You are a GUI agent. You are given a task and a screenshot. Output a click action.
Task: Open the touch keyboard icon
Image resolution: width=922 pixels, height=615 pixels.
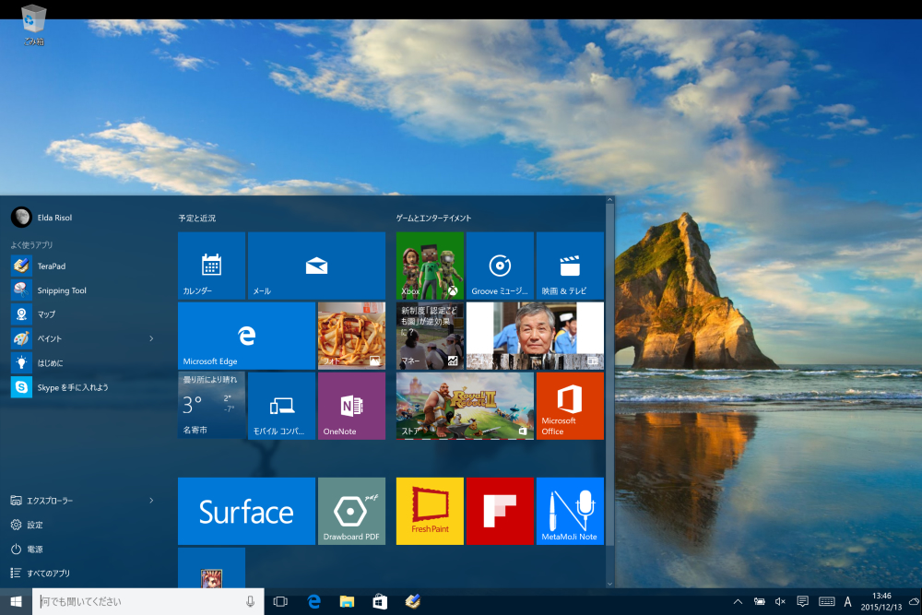[827, 601]
